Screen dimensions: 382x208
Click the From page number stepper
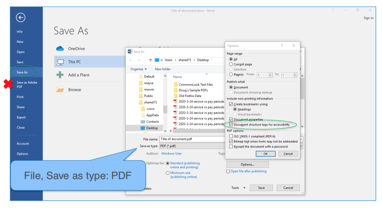click(x=270, y=75)
